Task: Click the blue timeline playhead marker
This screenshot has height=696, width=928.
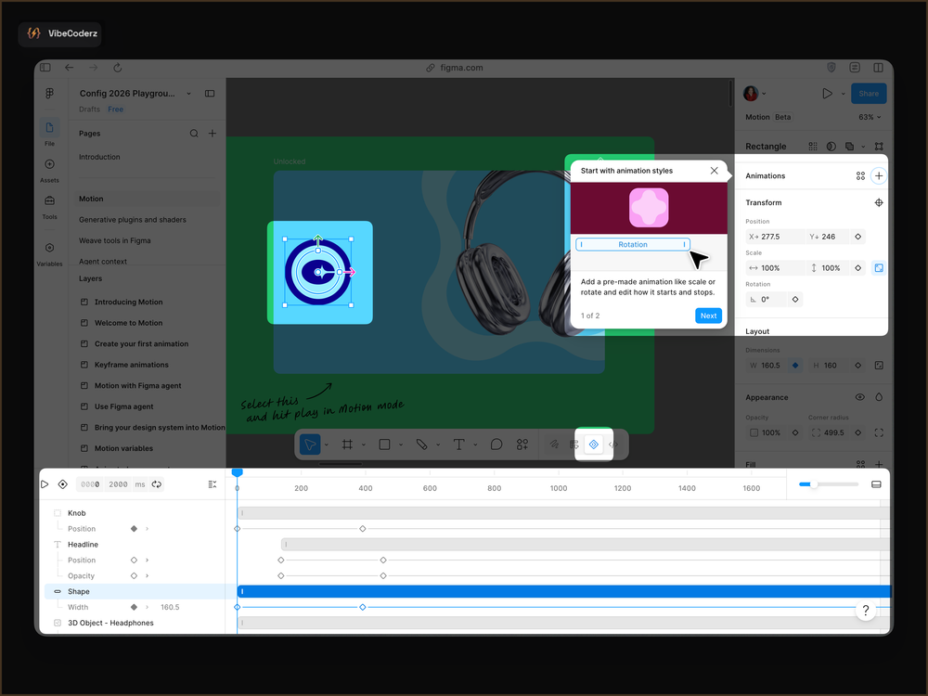Action: pyautogui.click(x=238, y=472)
